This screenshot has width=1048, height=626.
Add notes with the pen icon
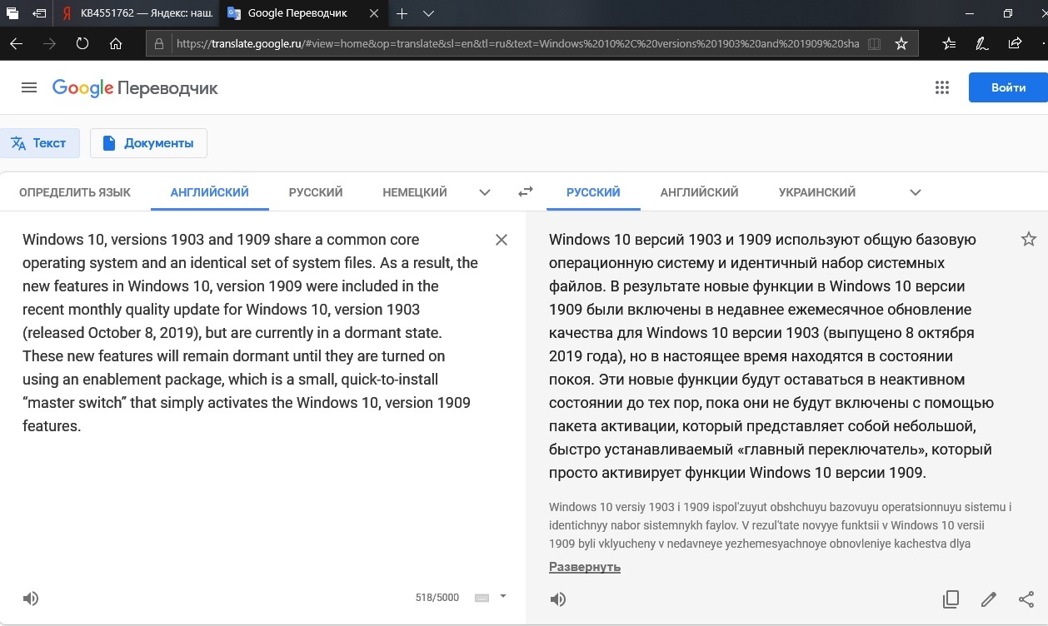coord(982,43)
